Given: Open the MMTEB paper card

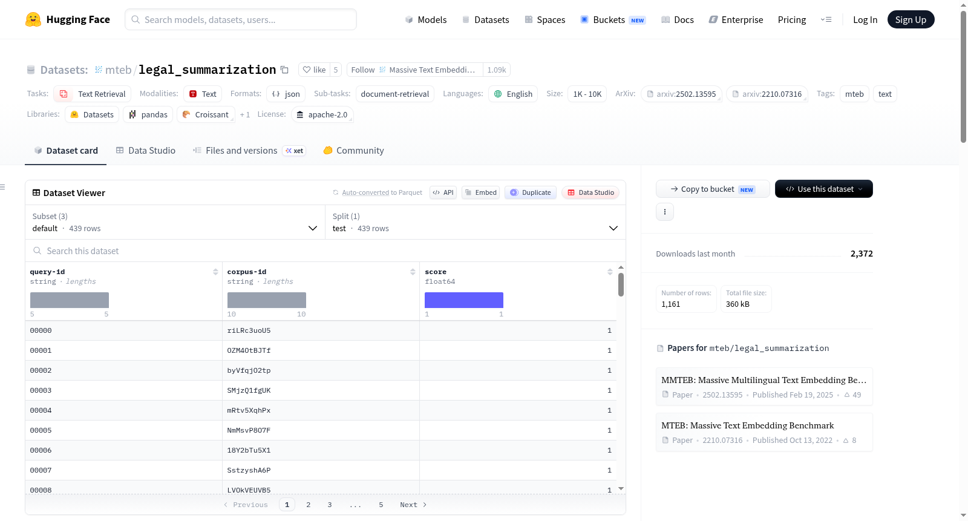Looking at the screenshot, I should pyautogui.click(x=764, y=387).
